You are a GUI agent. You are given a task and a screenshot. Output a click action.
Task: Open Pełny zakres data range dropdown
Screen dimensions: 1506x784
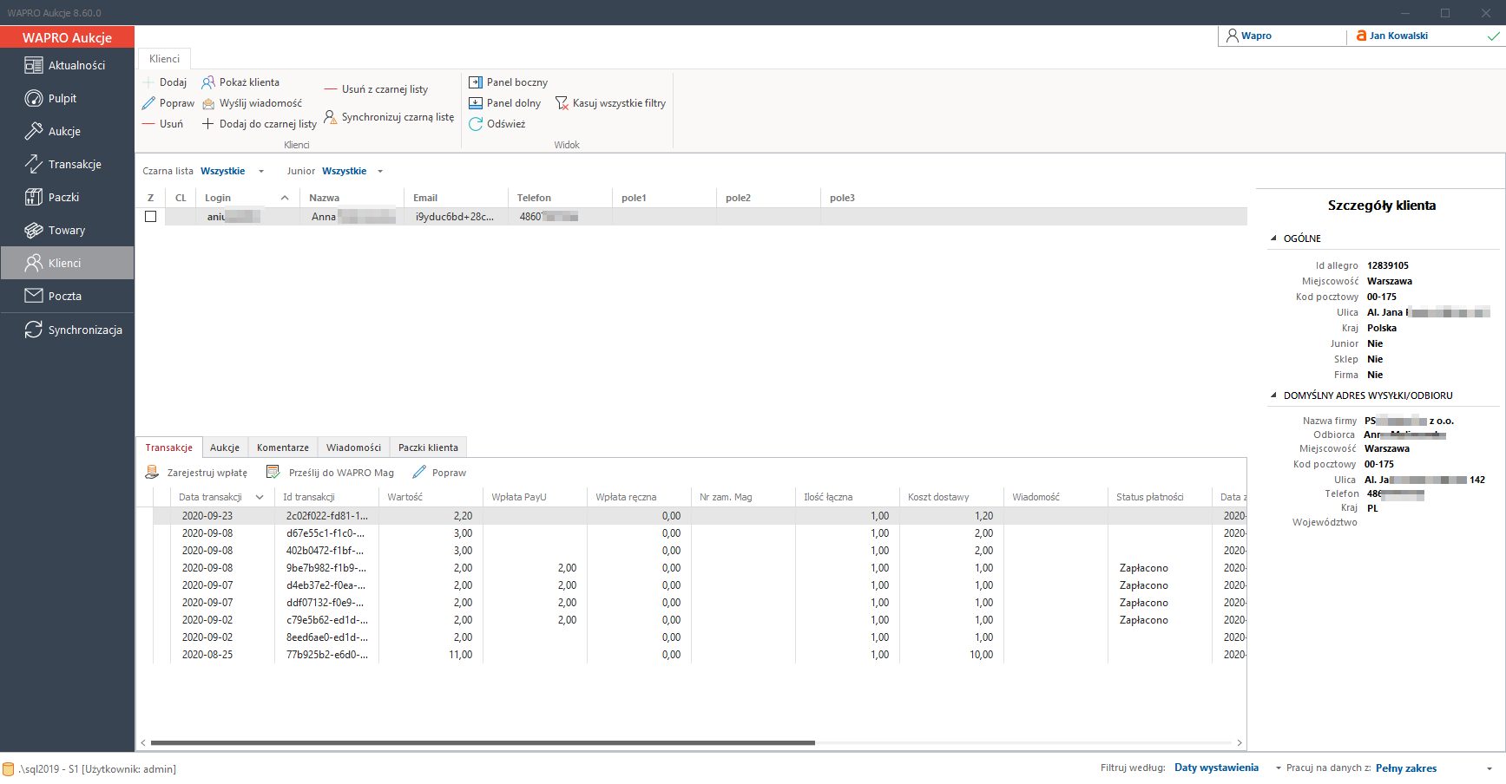click(1433, 768)
